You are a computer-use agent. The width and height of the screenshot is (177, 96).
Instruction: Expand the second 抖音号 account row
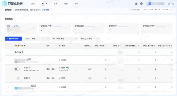point(8,87)
